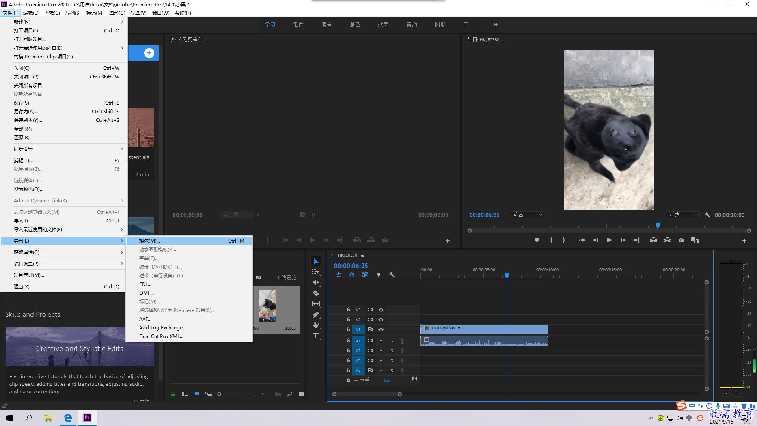Click the Lift button in program monitor

(x=653, y=240)
